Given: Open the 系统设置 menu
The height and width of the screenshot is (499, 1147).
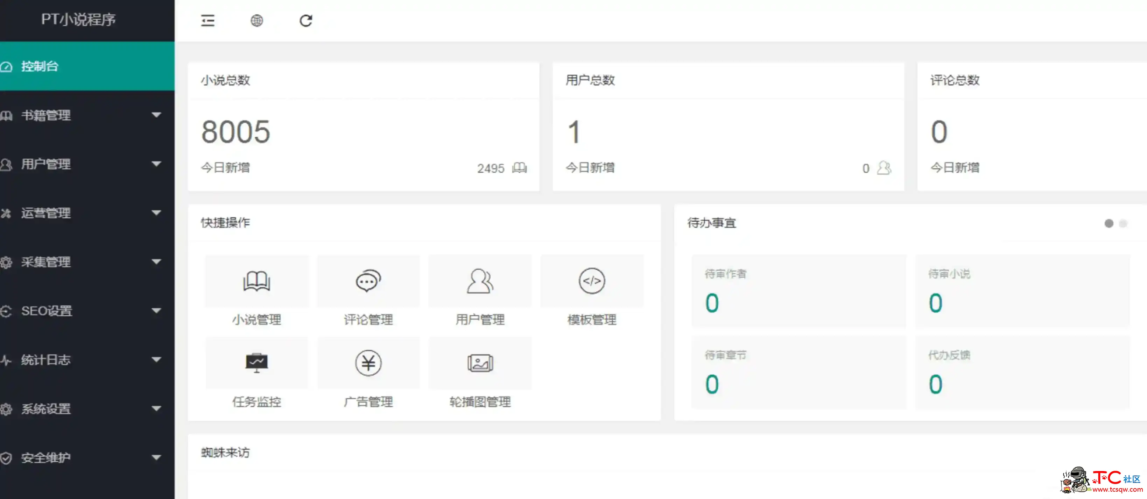Looking at the screenshot, I should point(87,409).
